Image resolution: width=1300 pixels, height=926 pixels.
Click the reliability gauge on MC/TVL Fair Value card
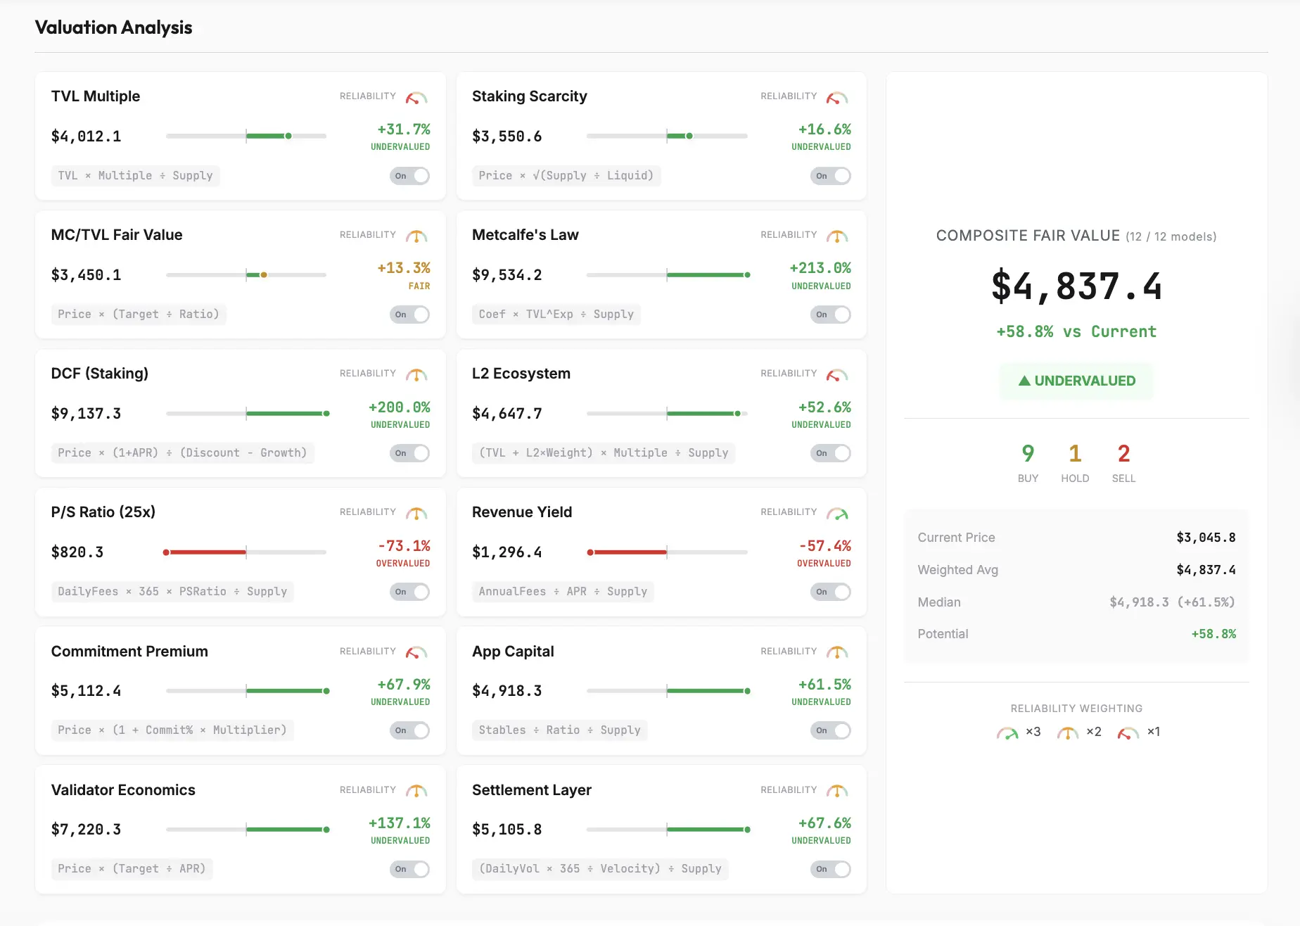coord(416,236)
